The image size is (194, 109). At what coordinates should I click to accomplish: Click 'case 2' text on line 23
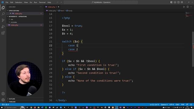tap(73, 49)
